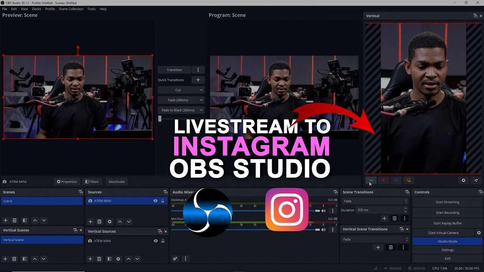Open the source Filters button
The image size is (484, 272).
tap(92, 182)
